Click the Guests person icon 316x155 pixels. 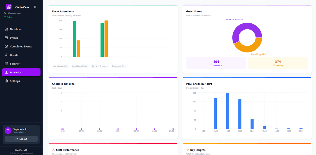coord(6,55)
